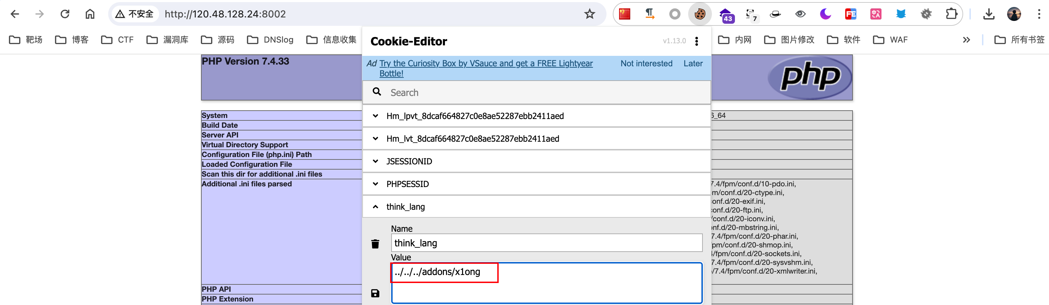Click the address bar URL
1049x305 pixels.
pos(225,14)
